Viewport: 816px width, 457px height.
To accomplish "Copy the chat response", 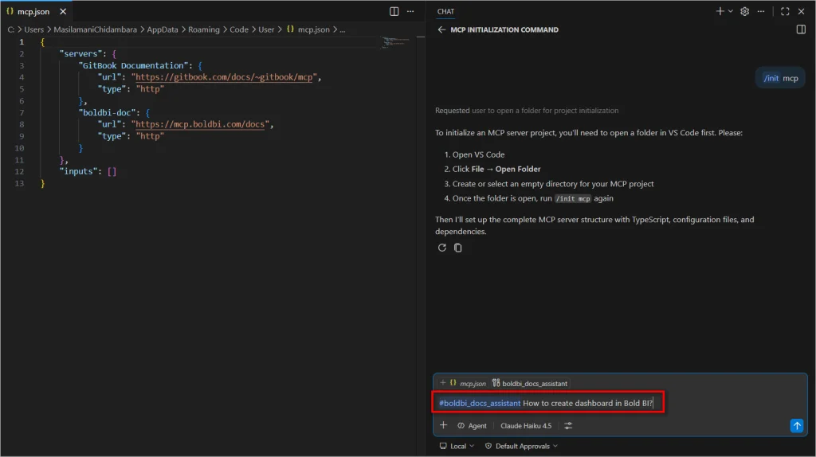I will click(x=457, y=248).
